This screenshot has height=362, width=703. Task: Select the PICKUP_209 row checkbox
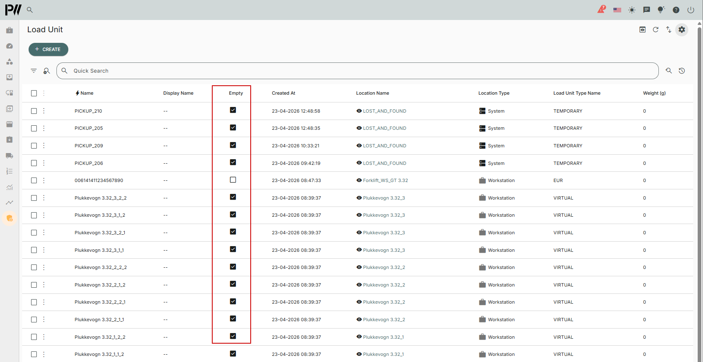point(34,146)
